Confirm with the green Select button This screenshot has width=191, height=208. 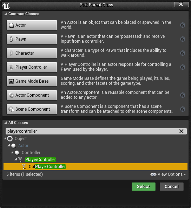(x=144, y=187)
